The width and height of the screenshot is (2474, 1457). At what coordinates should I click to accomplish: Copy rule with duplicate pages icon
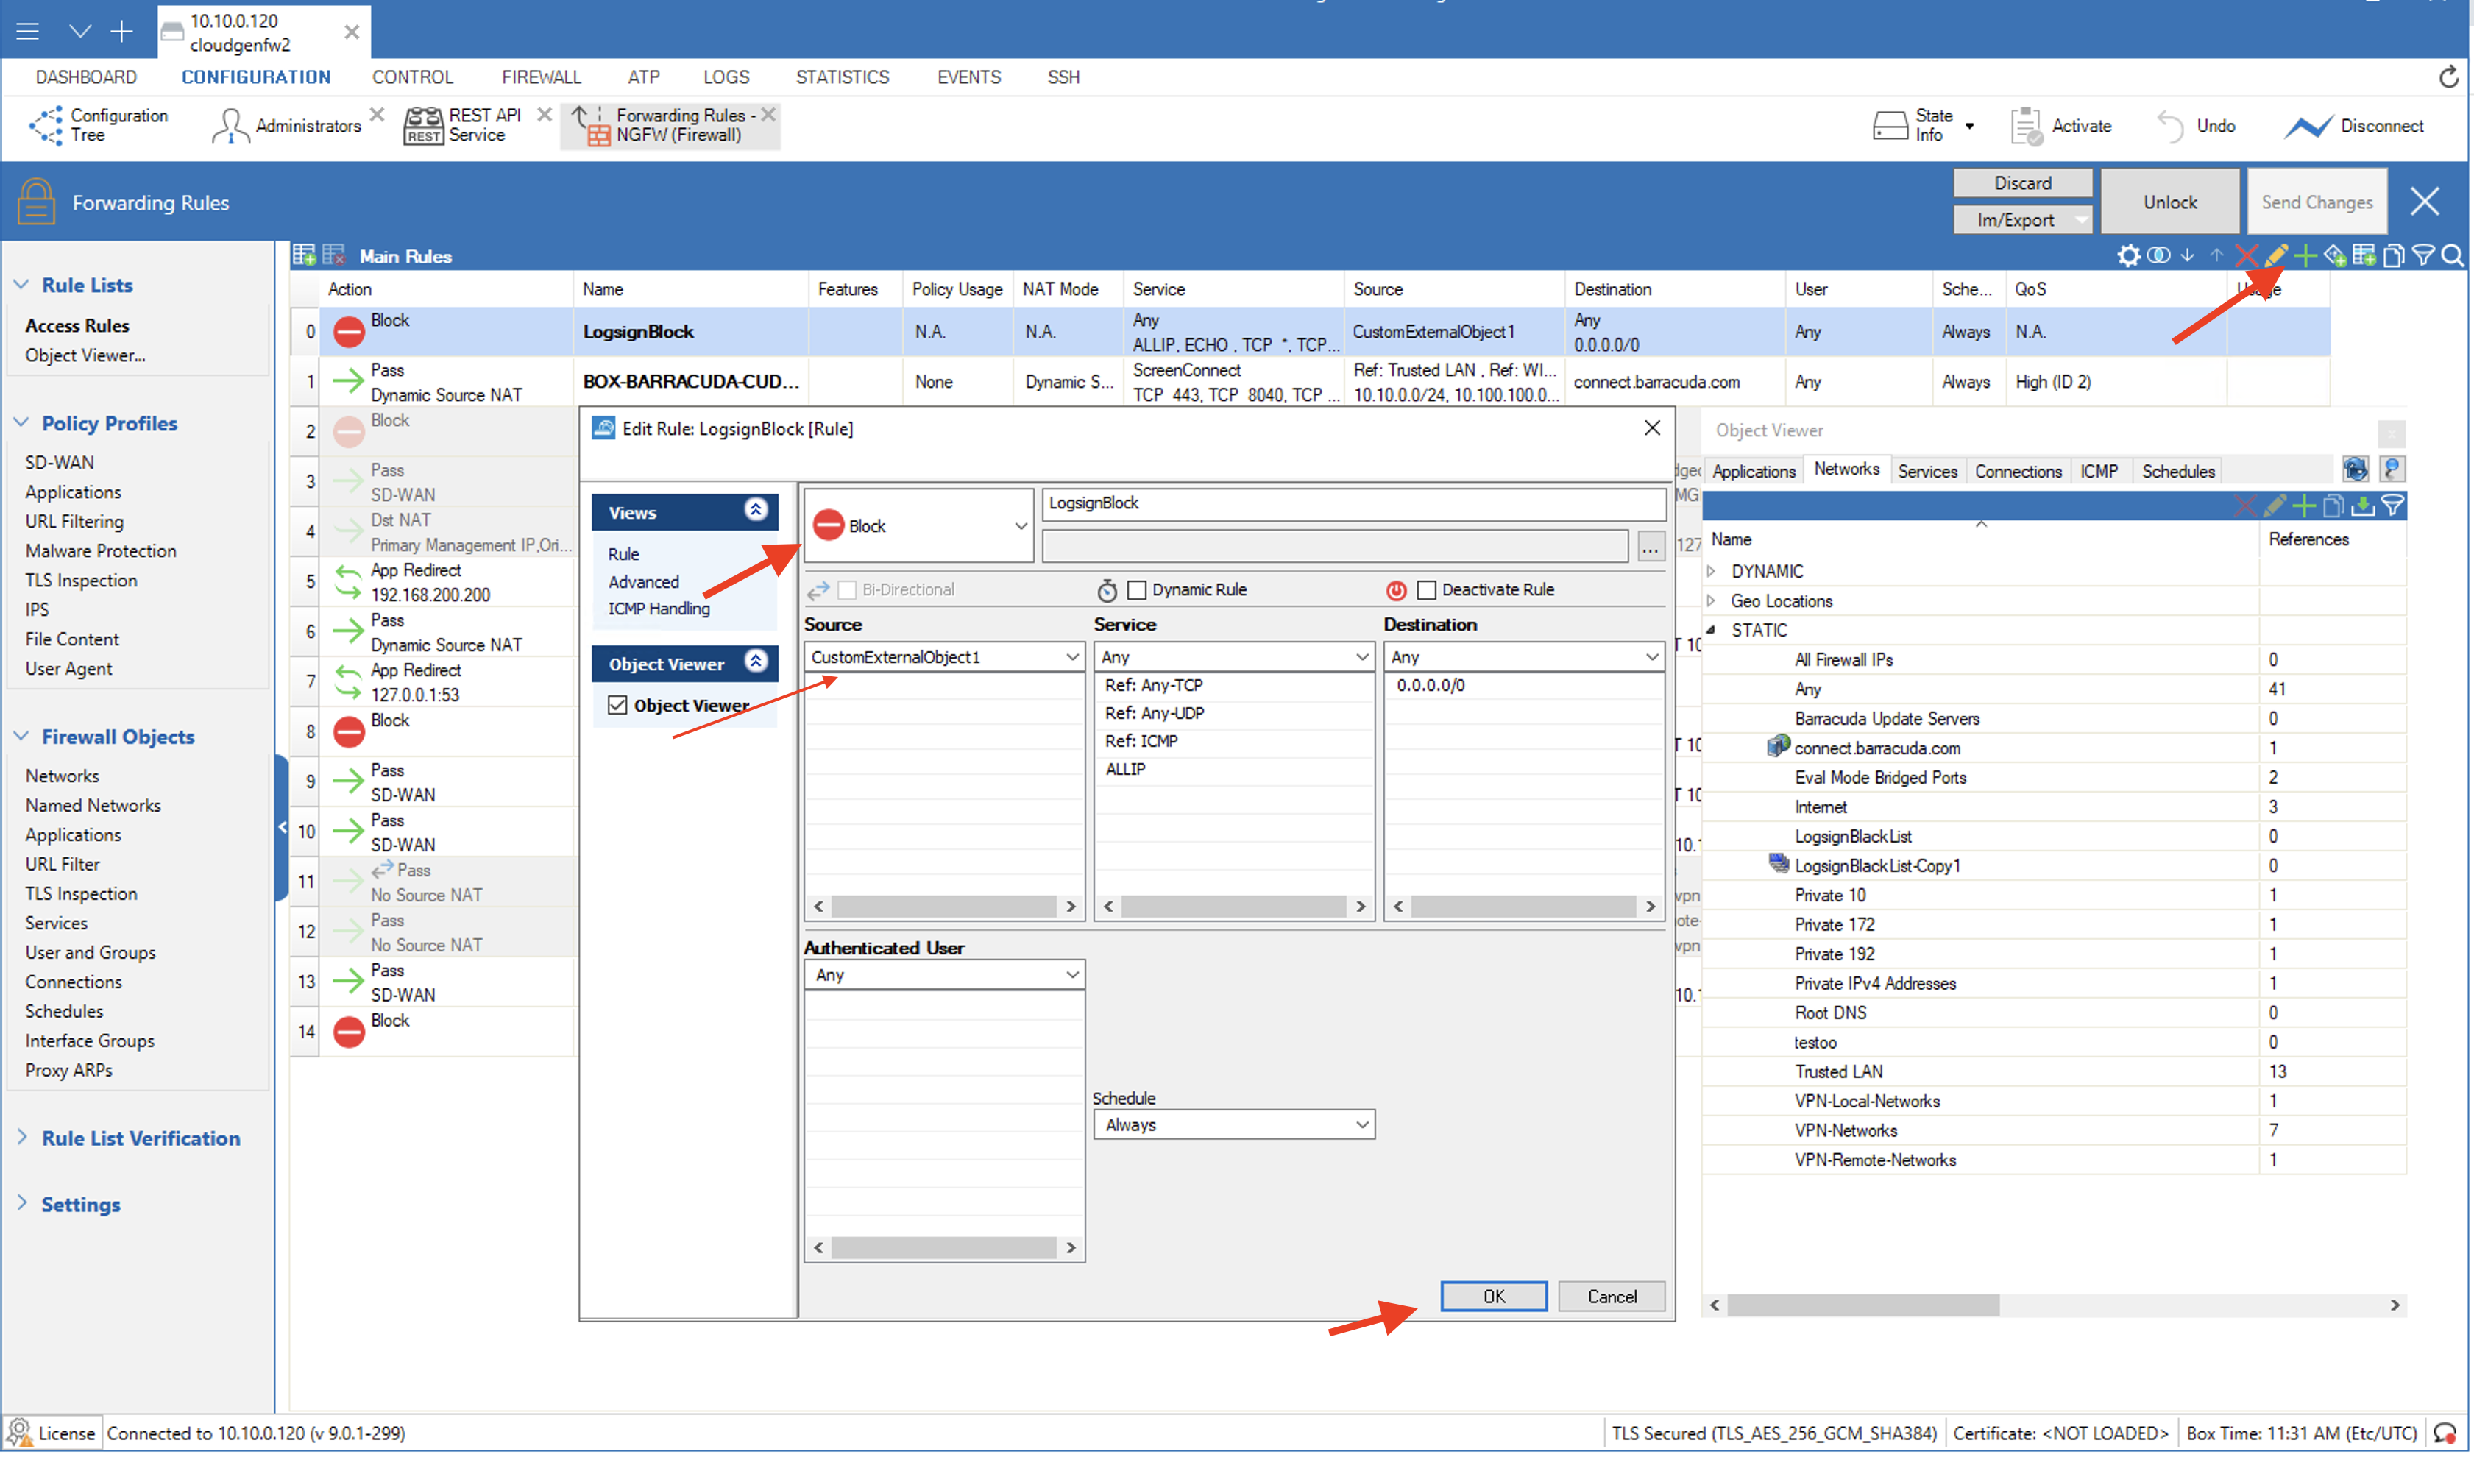tap(2394, 256)
